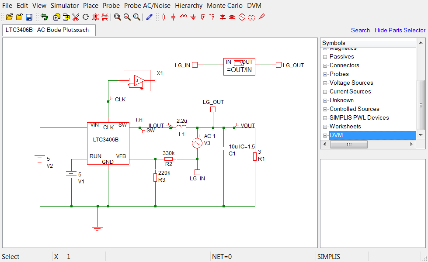Screen dimensions: 428x262
Task: Click the Zoom out magnifier icon
Action: pyautogui.click(x=127, y=17)
